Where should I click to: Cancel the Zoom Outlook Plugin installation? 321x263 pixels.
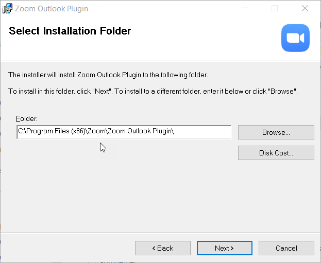click(286, 248)
